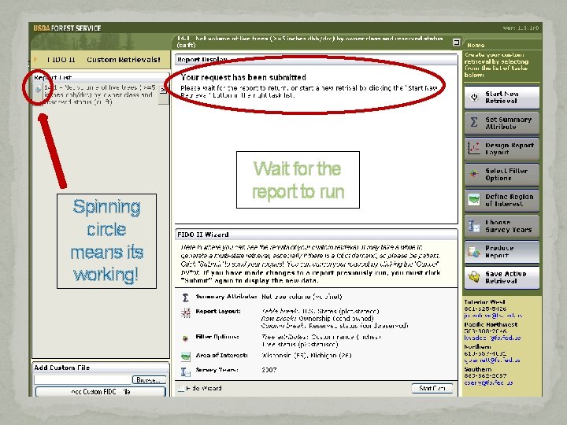This screenshot has height=425, width=567.
Task: Click the power icon on Start New Retrieval
Action: 474,97
